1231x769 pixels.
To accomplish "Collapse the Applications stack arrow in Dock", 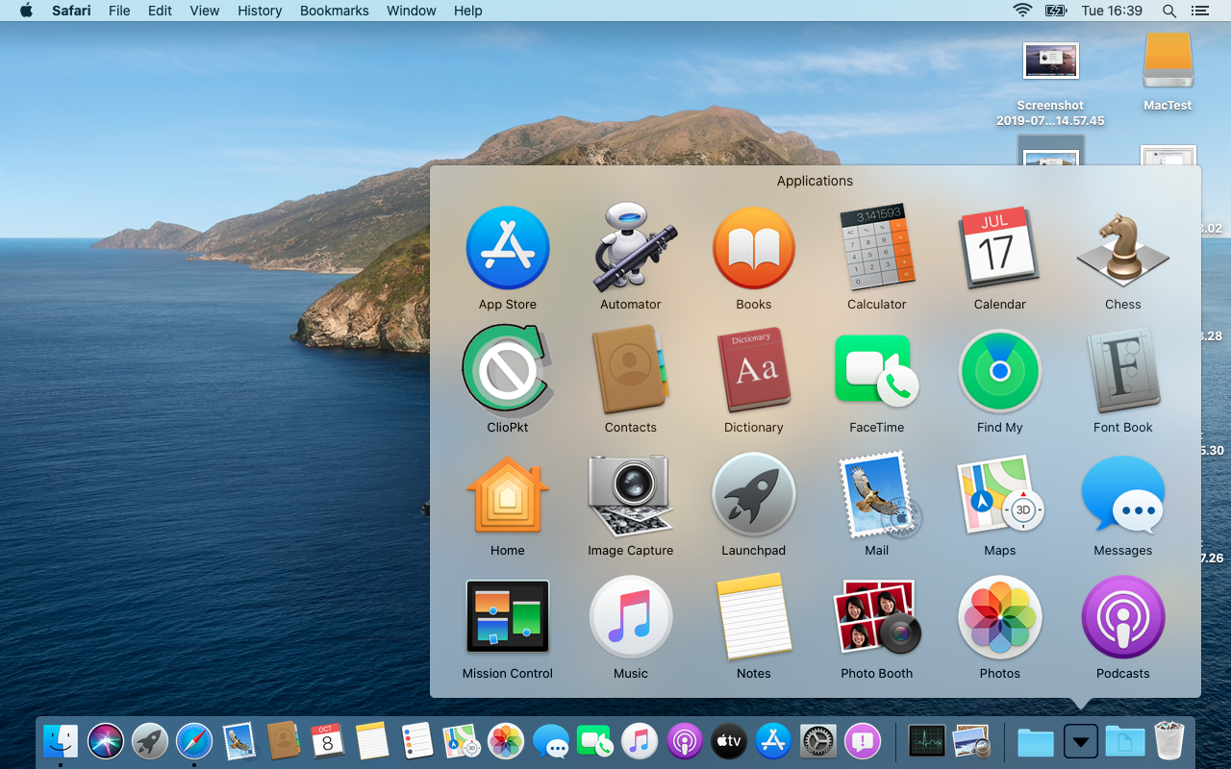I will point(1081,741).
